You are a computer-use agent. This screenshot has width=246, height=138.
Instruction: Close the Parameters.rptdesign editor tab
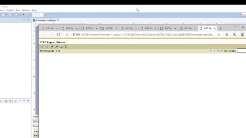coord(58,20)
